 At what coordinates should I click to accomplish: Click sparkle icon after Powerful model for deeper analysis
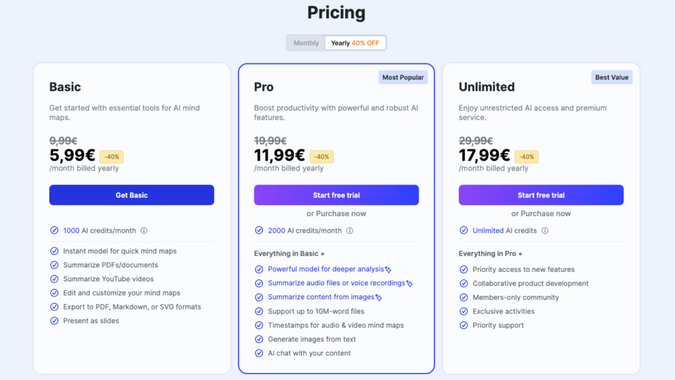coord(388,269)
